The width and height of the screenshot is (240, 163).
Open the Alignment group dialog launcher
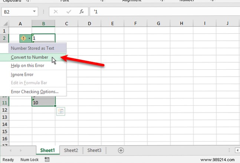tap(162, 1)
